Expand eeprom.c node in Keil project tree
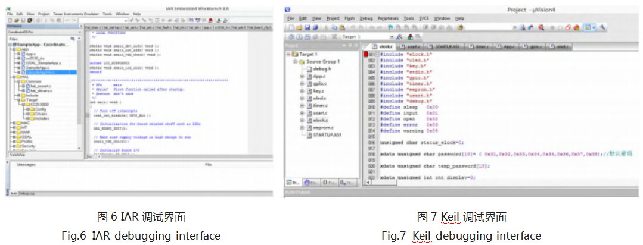The height and width of the screenshot is (245, 643). 303,128
